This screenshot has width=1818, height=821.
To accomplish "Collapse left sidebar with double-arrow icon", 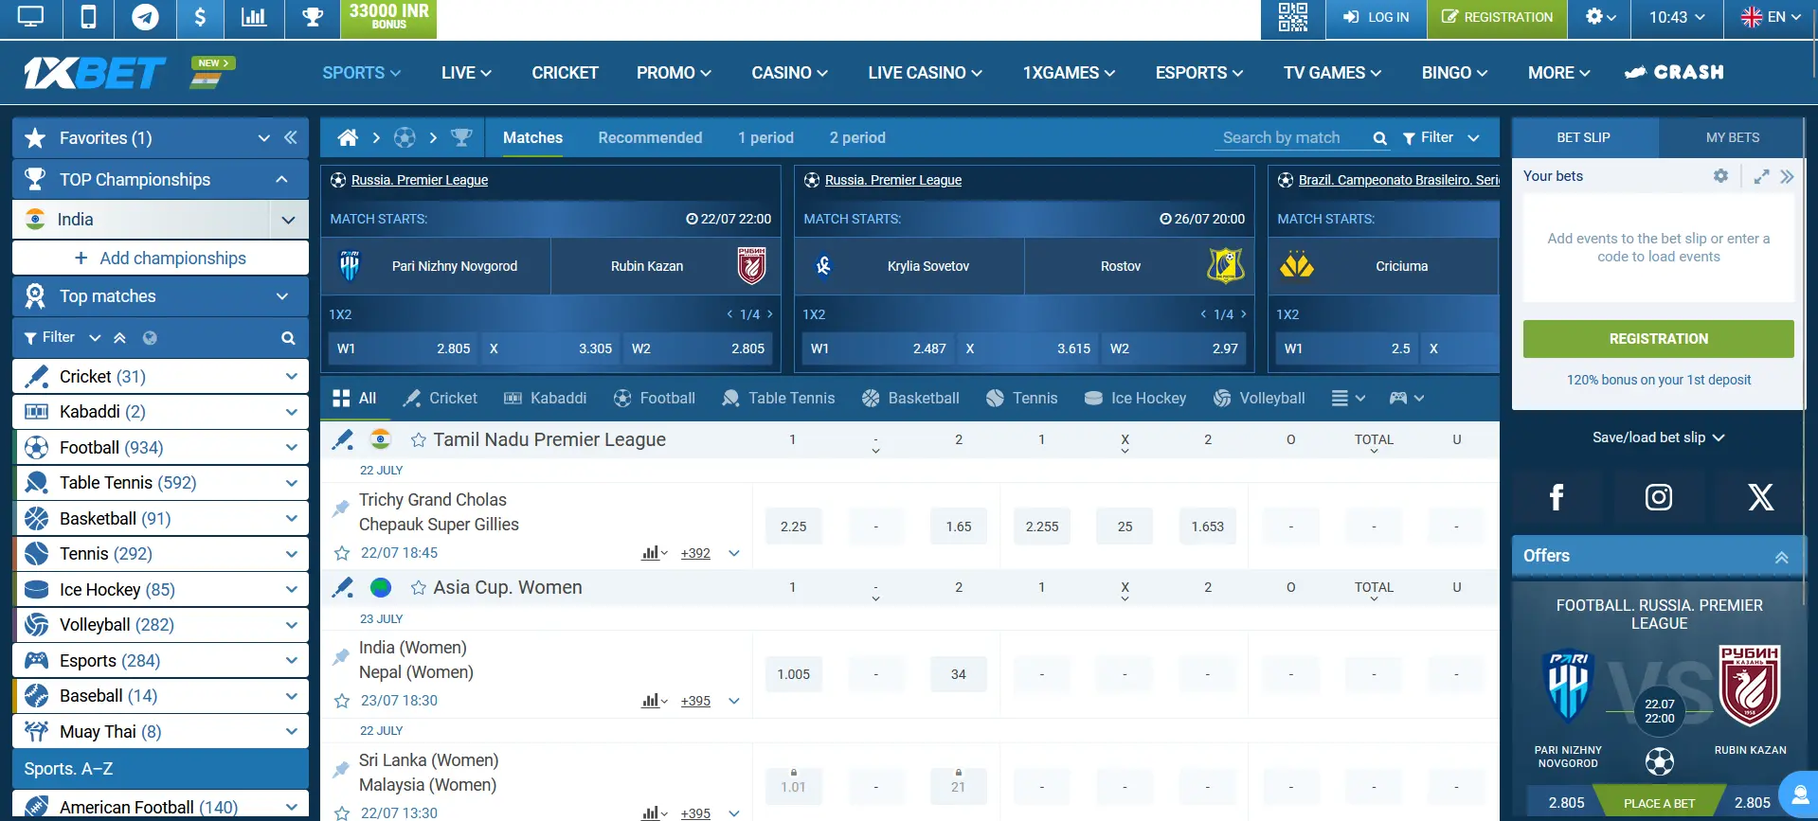I will [x=291, y=138].
